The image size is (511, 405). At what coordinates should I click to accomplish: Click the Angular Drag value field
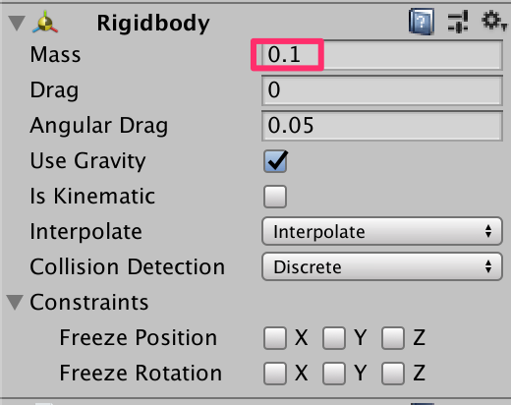coord(382,126)
